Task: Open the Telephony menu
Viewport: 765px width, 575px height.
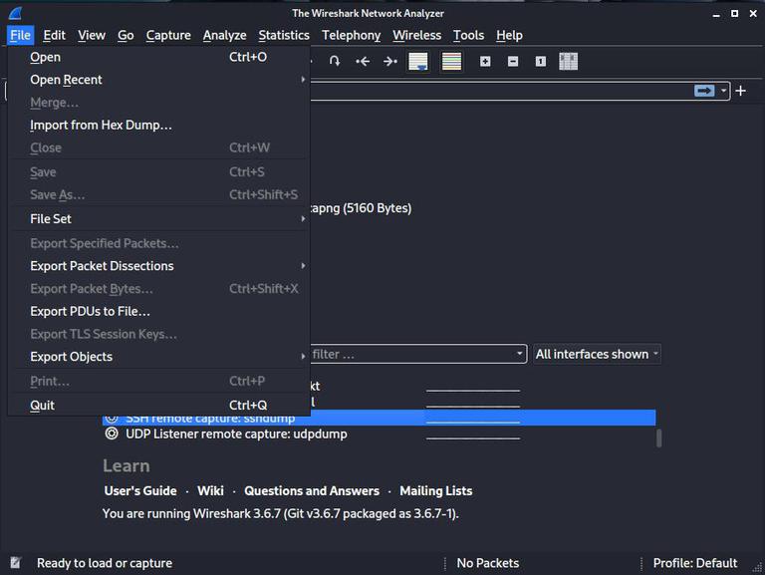Action: point(352,35)
